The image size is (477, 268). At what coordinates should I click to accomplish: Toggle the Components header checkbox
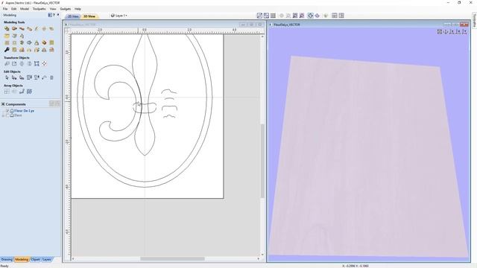click(x=3, y=104)
